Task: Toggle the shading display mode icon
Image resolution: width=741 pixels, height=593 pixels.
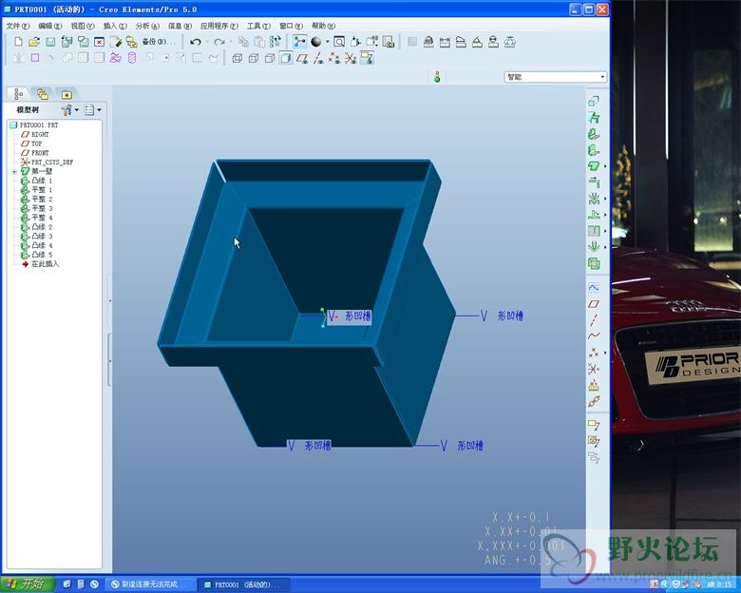Action: point(285,58)
